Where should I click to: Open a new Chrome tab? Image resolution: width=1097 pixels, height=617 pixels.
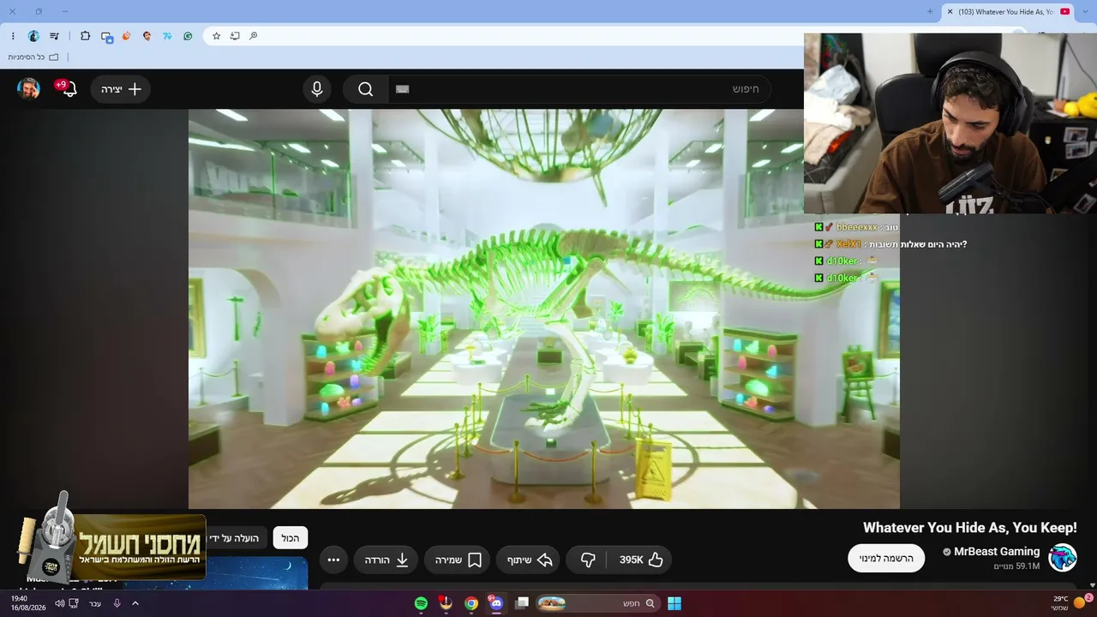pyautogui.click(x=930, y=11)
